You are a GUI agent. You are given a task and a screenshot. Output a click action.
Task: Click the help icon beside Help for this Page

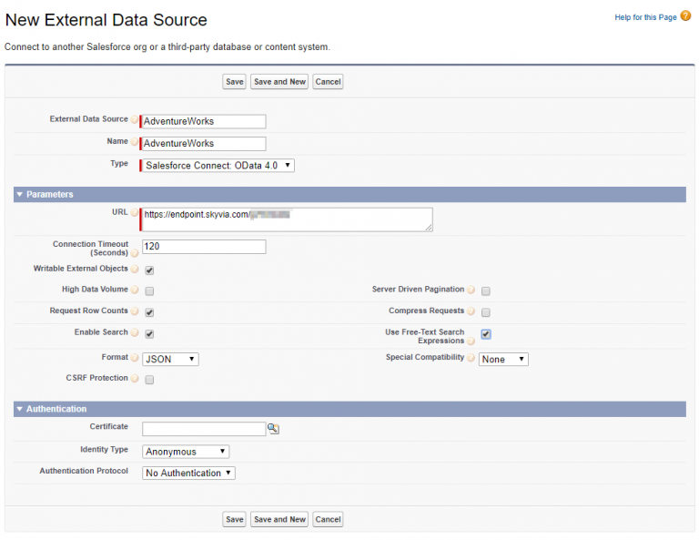click(x=685, y=16)
